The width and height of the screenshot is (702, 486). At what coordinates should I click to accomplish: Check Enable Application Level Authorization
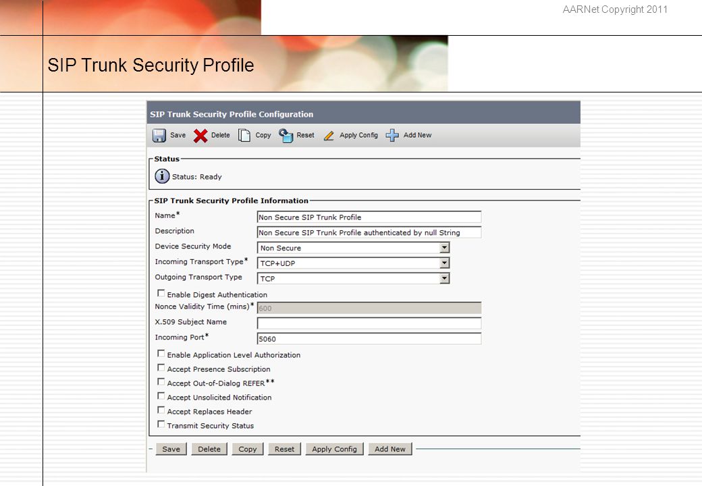161,354
